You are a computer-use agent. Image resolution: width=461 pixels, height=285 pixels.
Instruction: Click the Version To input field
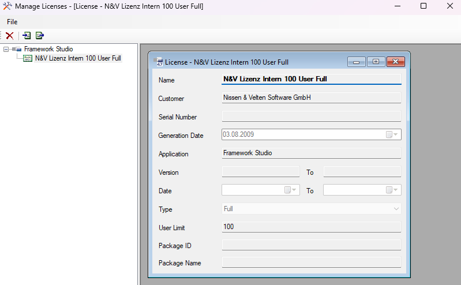(x=362, y=172)
